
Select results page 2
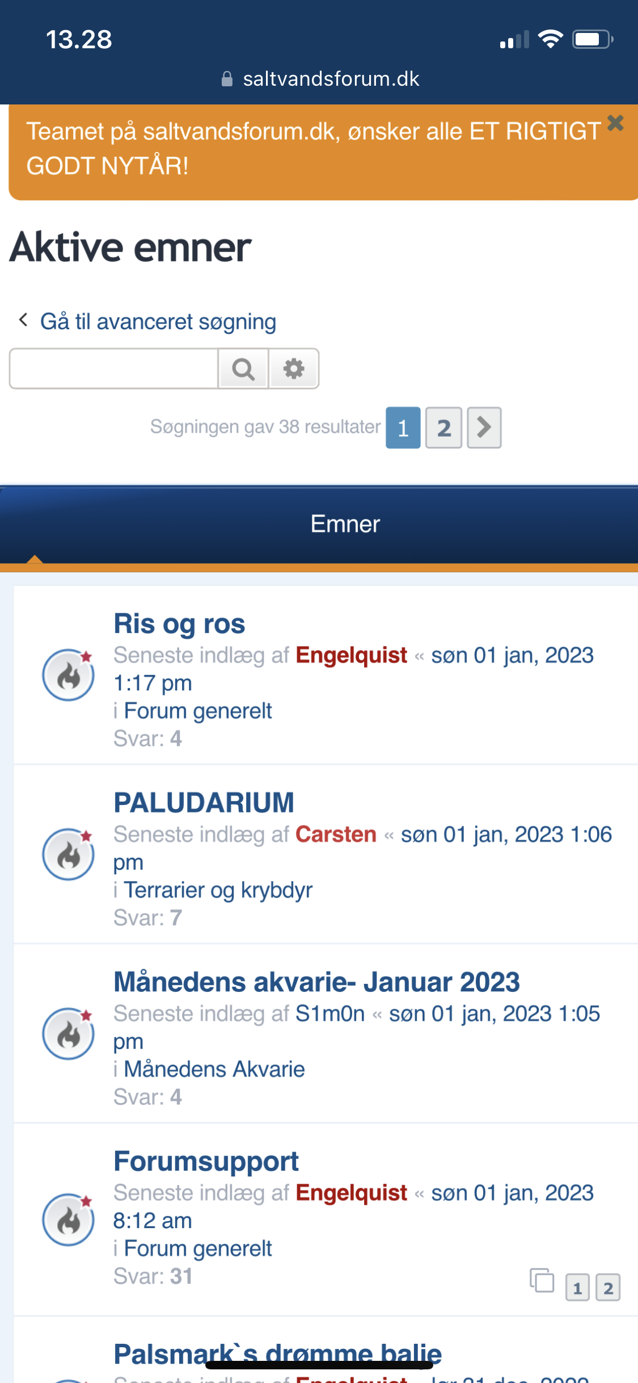click(x=443, y=428)
